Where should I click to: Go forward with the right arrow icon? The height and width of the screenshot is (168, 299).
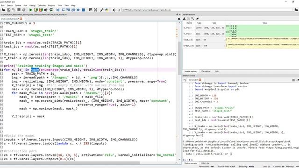(x=119, y=10)
